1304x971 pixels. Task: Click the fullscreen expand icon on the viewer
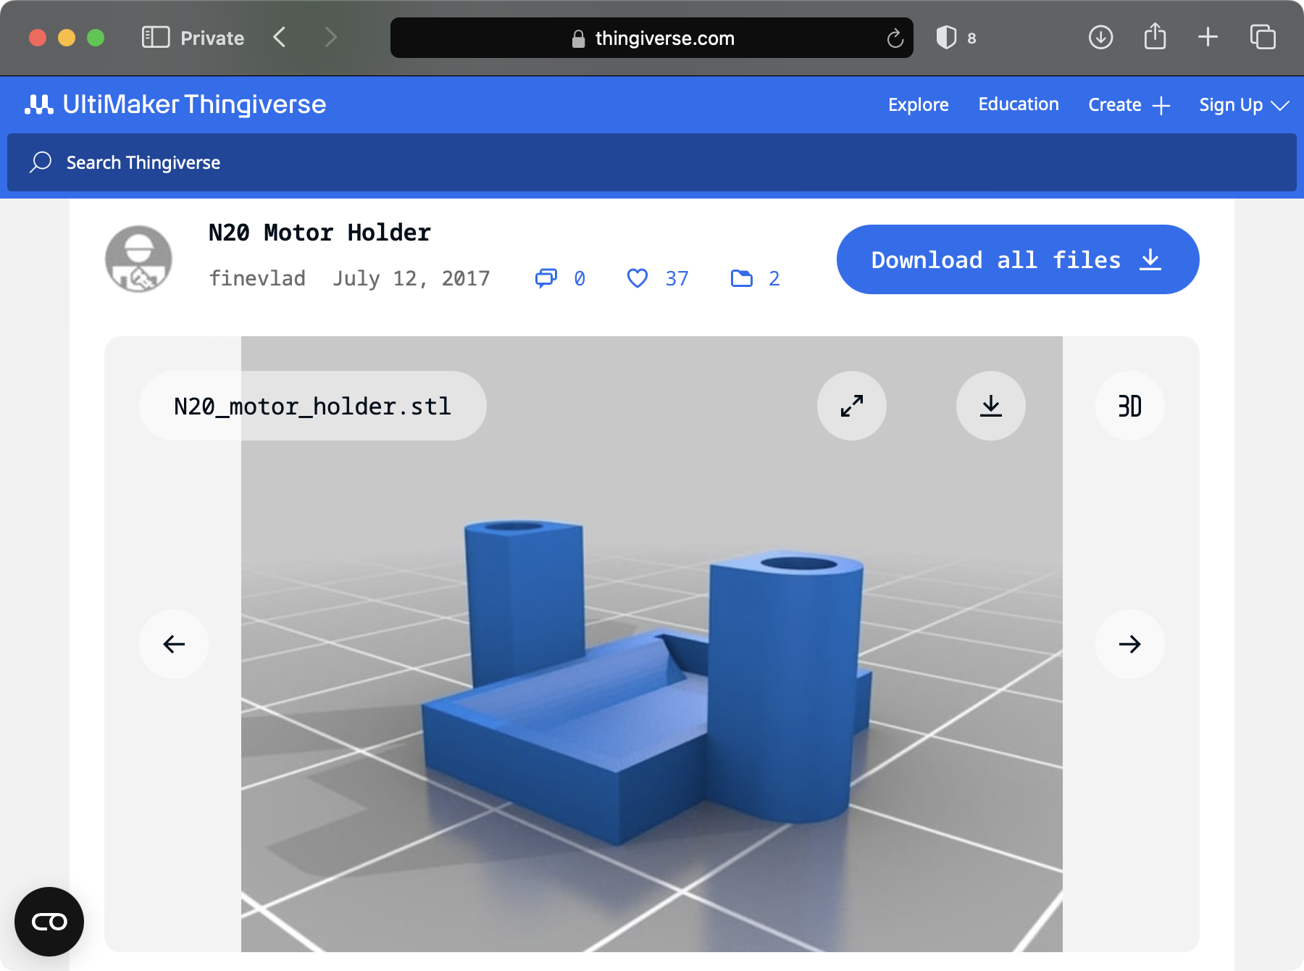click(x=851, y=406)
